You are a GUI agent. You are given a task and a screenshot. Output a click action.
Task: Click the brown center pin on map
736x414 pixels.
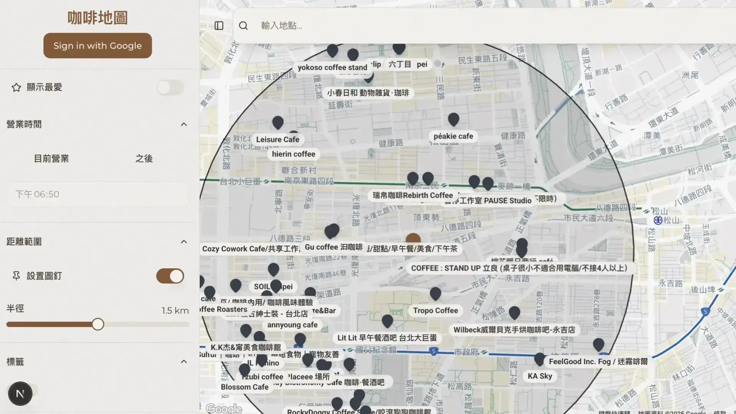click(413, 239)
